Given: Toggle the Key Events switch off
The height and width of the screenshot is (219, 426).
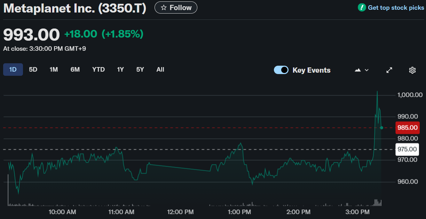Looking at the screenshot, I should (x=281, y=70).
